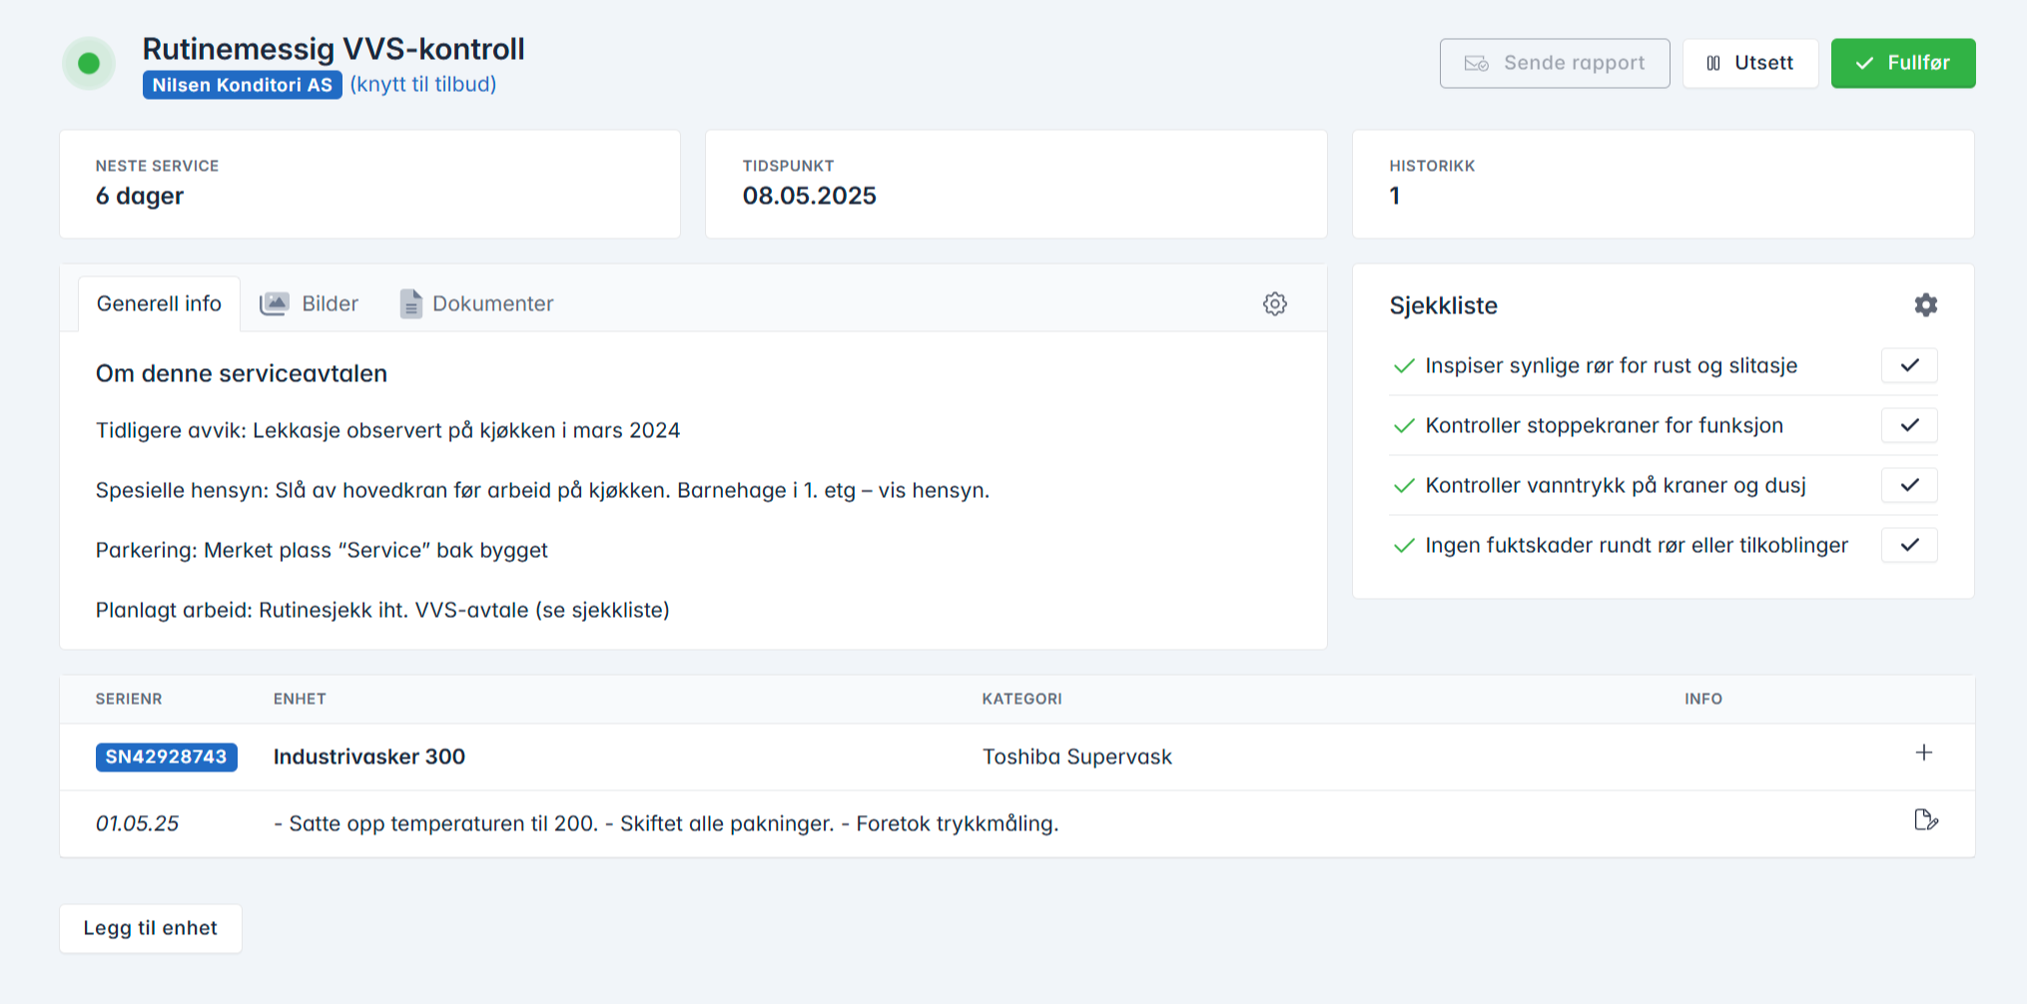The height and width of the screenshot is (1004, 2027).
Task: Open the knytt til tilbud link
Action: pos(422,85)
